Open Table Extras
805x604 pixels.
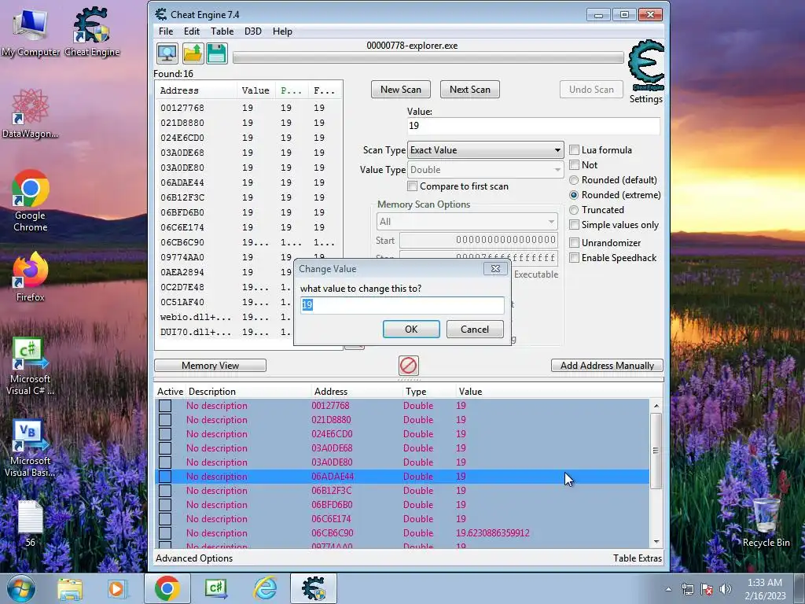pos(637,558)
